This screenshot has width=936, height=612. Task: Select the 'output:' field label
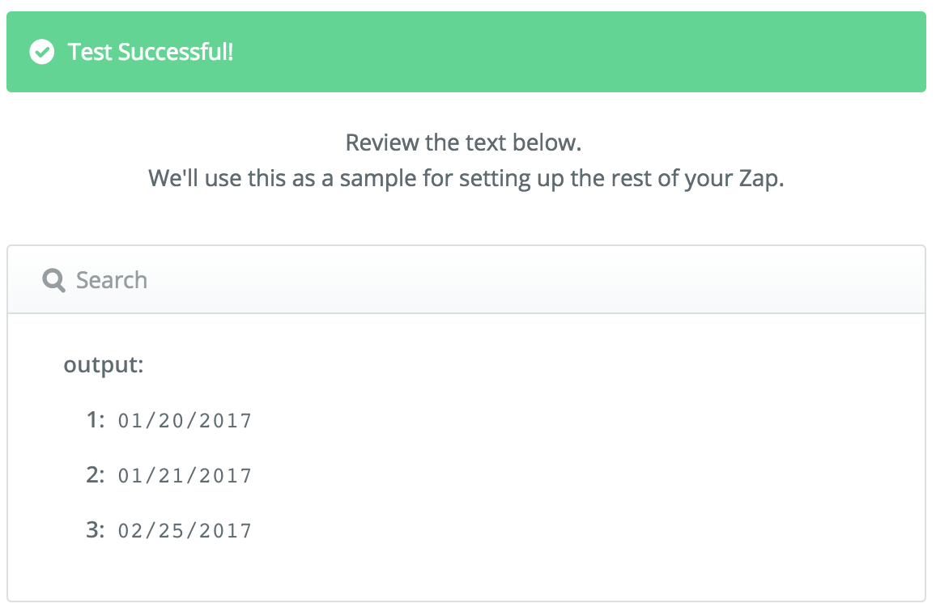104,365
